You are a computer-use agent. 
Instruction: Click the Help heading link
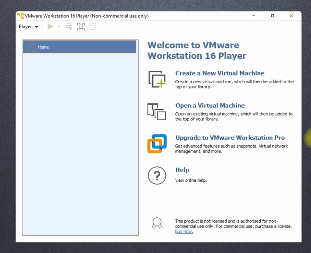pos(182,170)
